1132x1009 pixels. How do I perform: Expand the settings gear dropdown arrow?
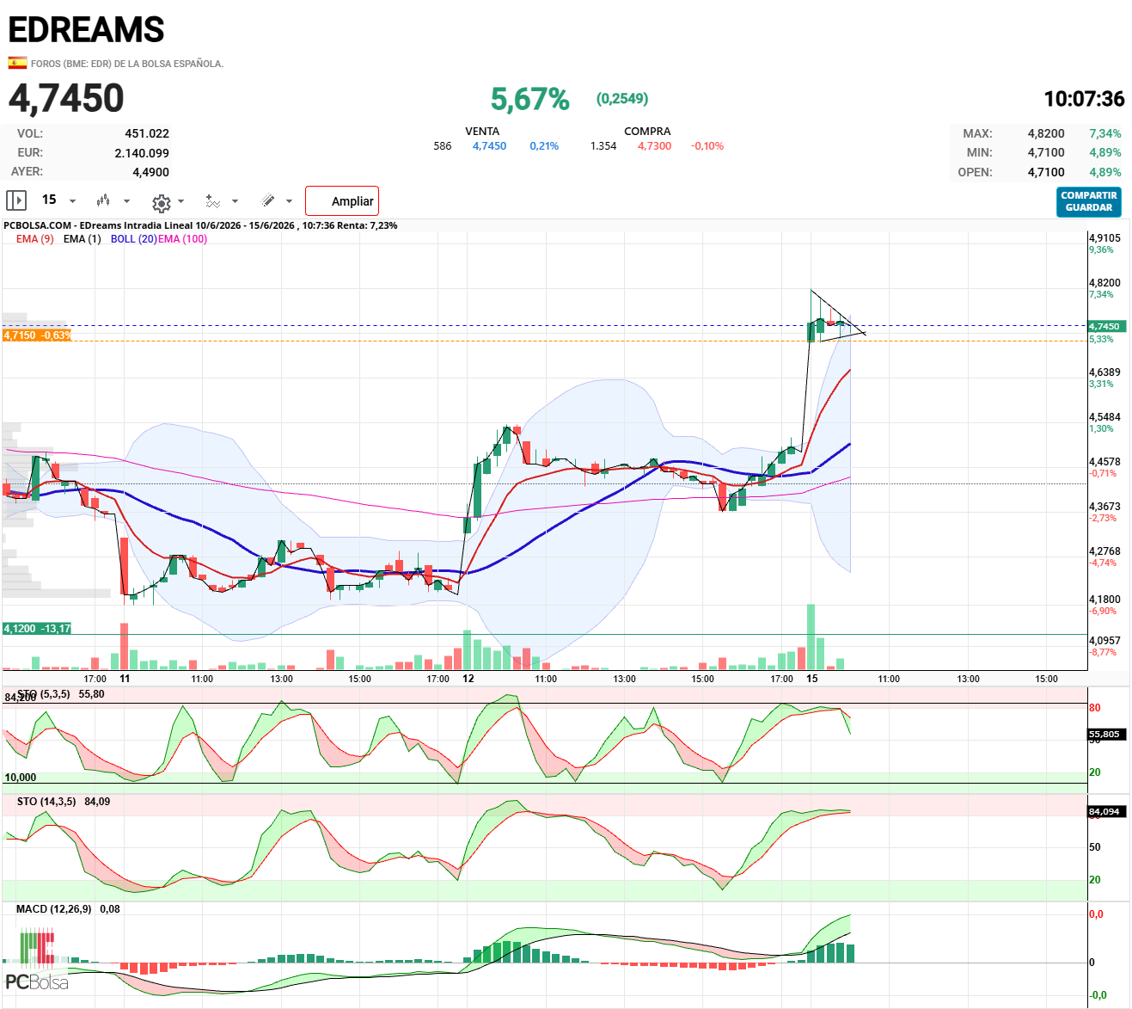[x=181, y=201]
